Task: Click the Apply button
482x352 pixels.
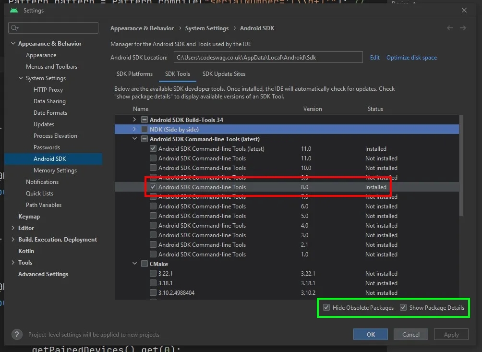Action: (x=451, y=335)
